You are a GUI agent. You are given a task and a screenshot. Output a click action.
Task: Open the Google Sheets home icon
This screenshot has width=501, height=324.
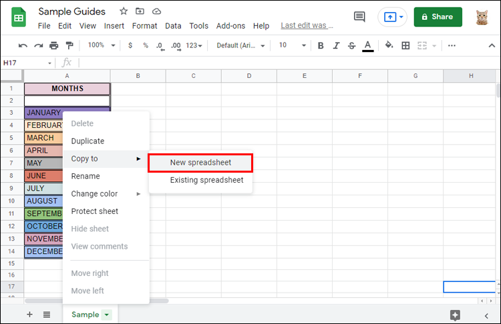pyautogui.click(x=19, y=17)
